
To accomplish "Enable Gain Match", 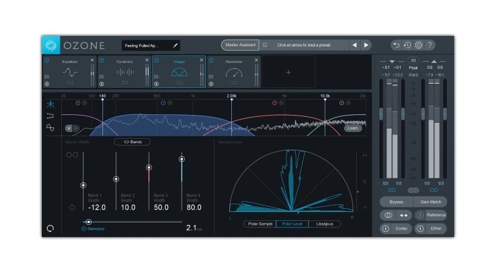I will coord(430,202).
